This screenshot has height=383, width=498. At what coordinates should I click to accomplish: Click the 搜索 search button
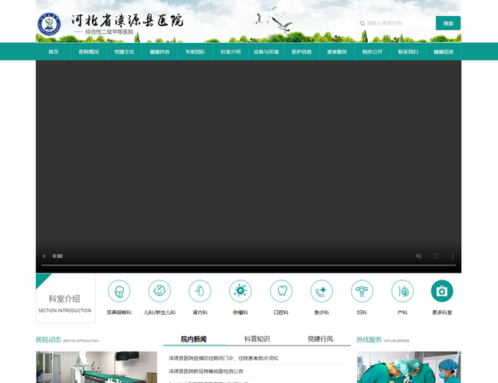pos(448,23)
